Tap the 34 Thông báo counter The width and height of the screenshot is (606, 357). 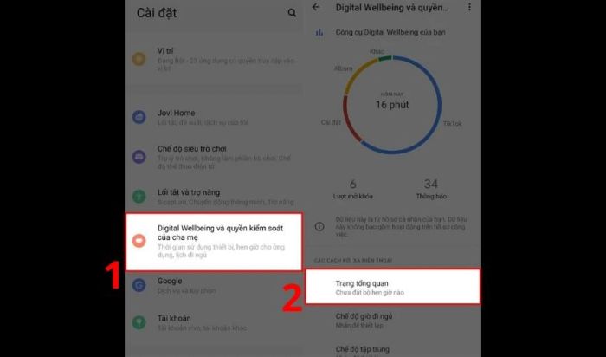(x=431, y=189)
